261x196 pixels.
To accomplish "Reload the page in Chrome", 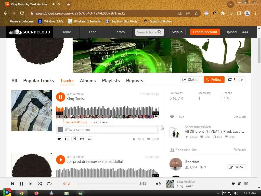I will click(22, 13).
